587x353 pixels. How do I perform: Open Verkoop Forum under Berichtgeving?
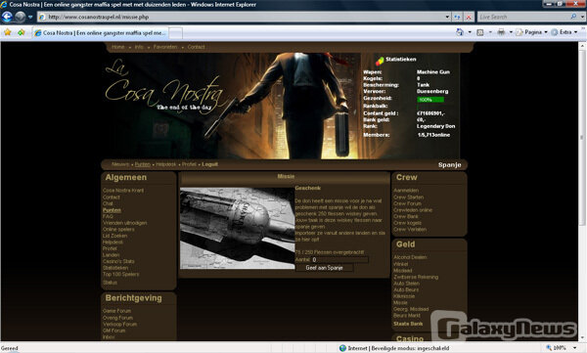[x=119, y=325]
